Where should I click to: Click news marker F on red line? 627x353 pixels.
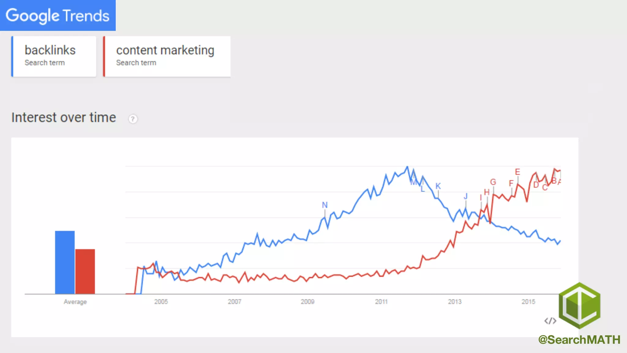point(511,183)
